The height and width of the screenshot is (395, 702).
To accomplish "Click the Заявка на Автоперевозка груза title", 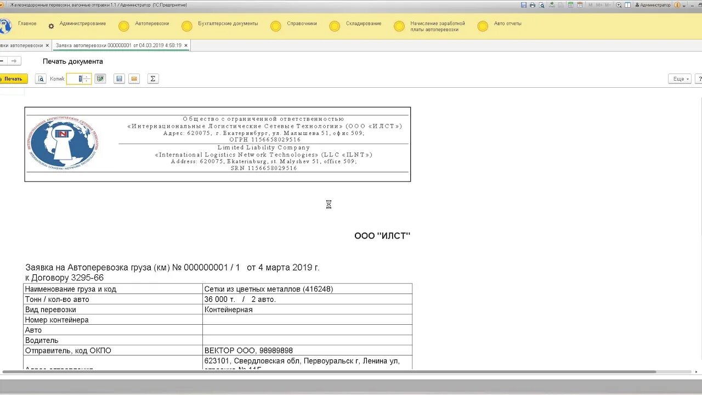I will pos(172,268).
